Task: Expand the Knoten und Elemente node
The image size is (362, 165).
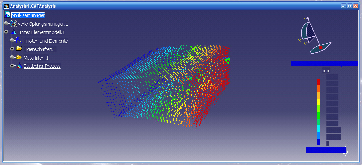Action: pyautogui.click(x=12, y=40)
